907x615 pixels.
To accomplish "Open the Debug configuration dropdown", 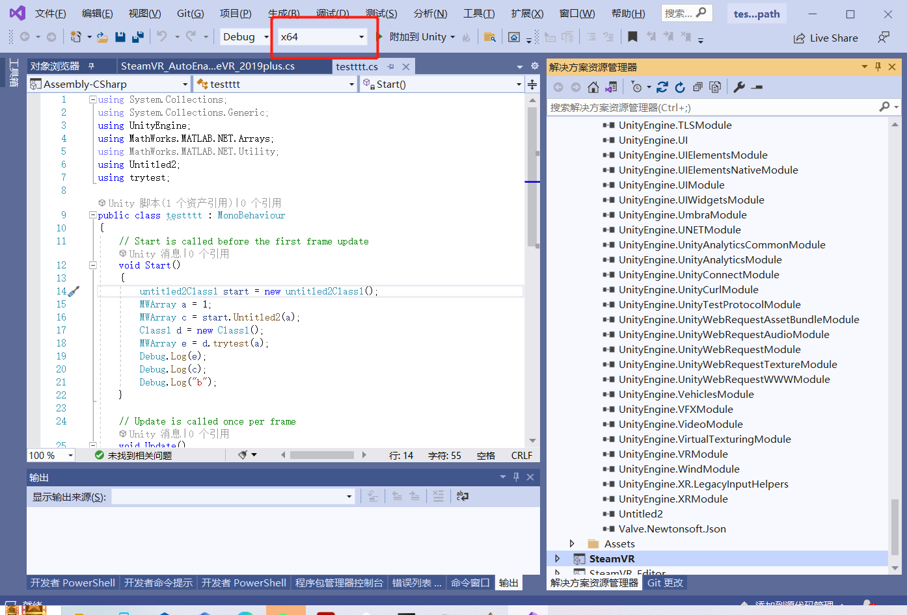I will (x=245, y=37).
